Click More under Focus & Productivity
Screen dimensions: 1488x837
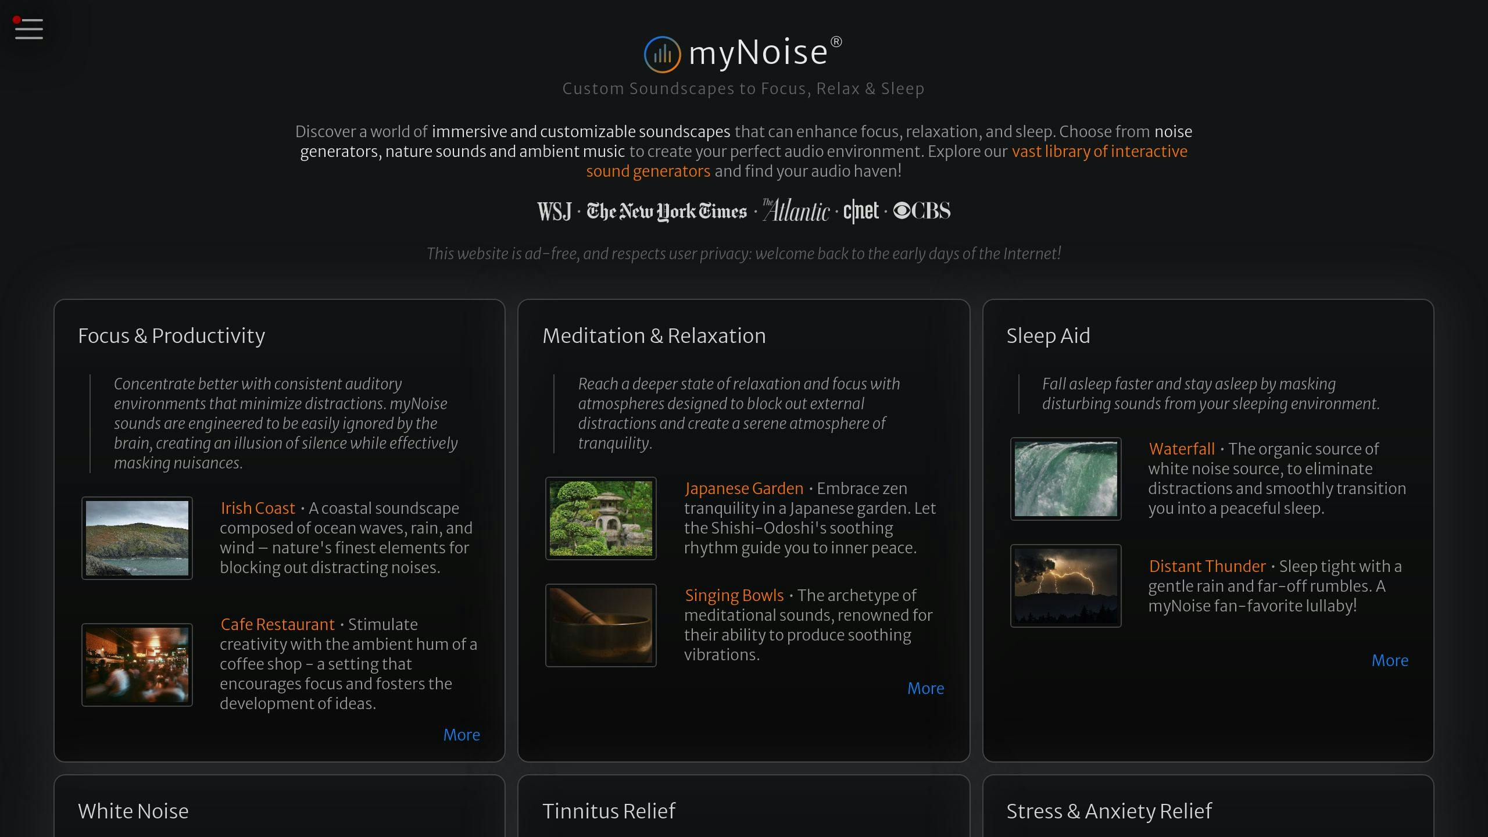tap(462, 735)
